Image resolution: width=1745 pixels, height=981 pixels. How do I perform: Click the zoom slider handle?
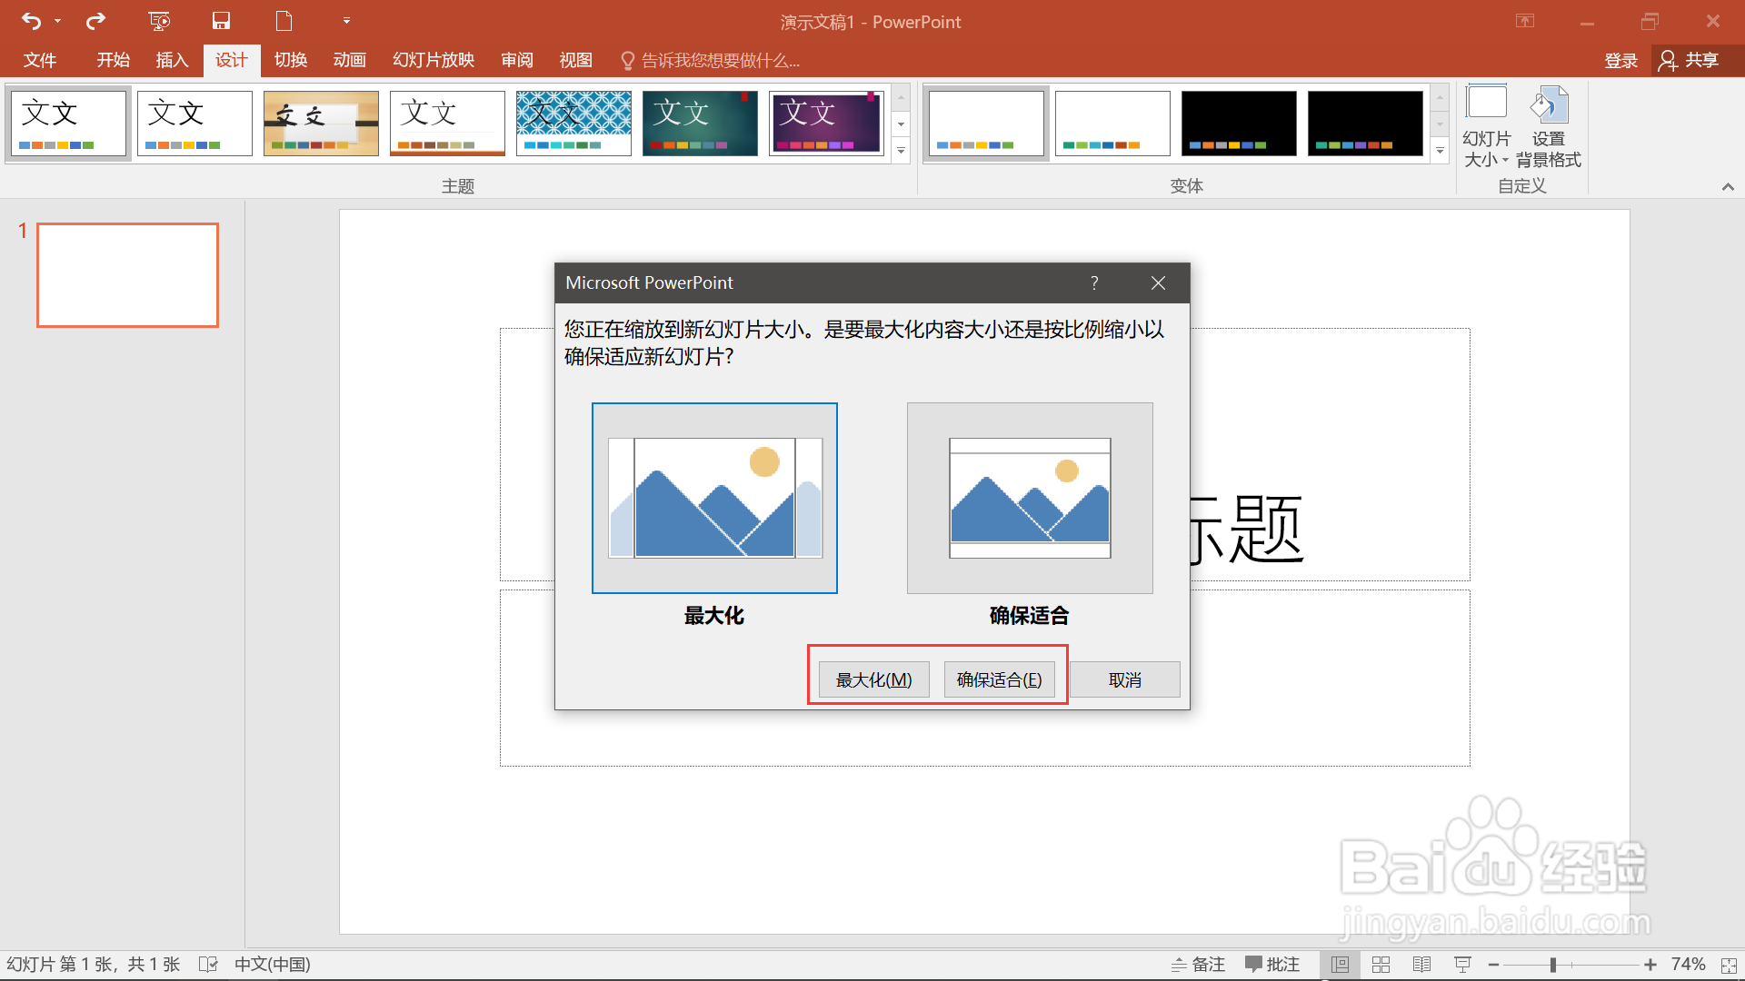coord(1553,965)
